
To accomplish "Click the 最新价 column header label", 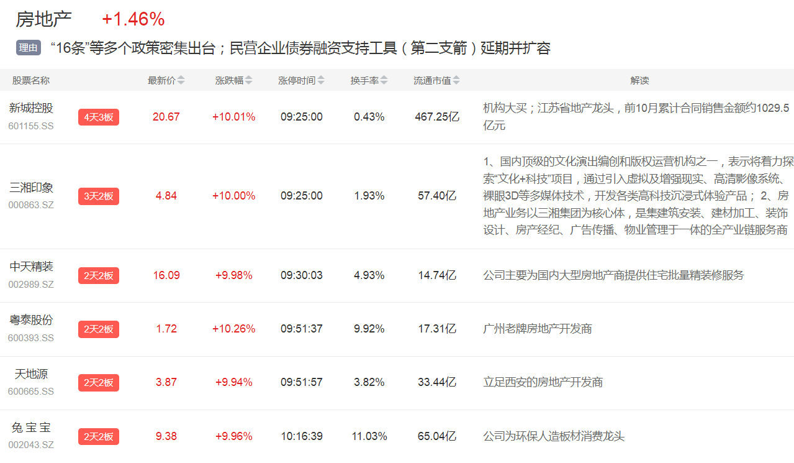I will (161, 80).
